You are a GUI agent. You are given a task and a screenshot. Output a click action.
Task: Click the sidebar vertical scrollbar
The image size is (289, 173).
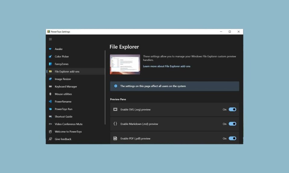(105, 87)
